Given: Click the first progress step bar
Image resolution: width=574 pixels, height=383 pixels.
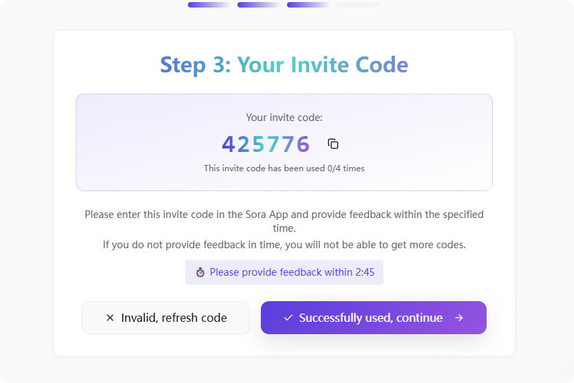Looking at the screenshot, I should tap(209, 5).
